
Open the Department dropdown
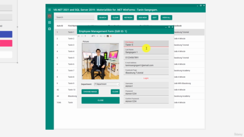(x=118, y=84)
